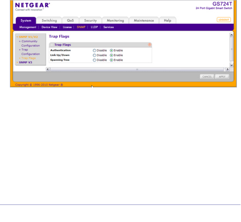Open the Help tab
This screenshot has height=222, width=241.
[167, 21]
